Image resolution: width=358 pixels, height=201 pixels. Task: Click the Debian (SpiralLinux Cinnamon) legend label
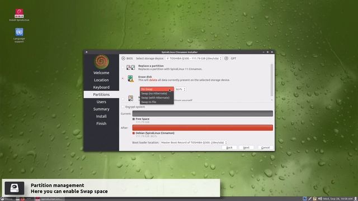click(x=155, y=133)
